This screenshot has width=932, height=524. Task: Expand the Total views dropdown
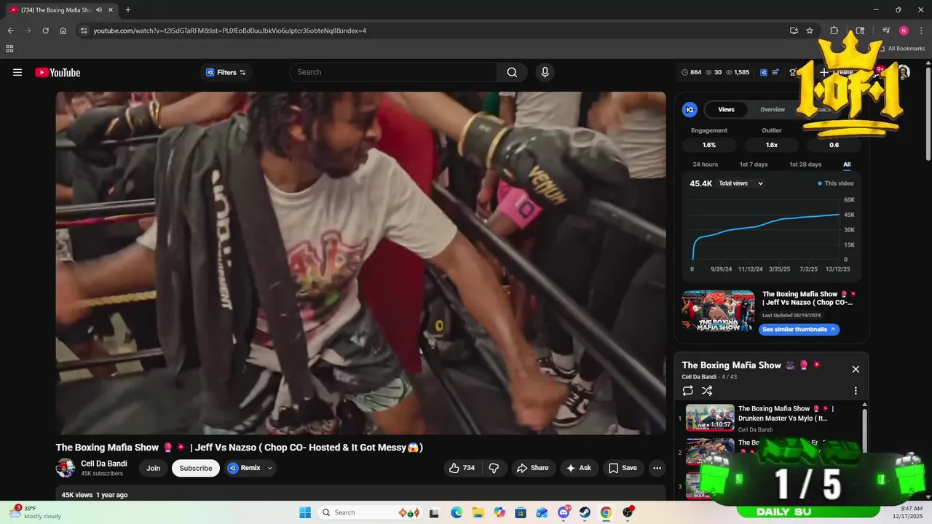tap(741, 183)
